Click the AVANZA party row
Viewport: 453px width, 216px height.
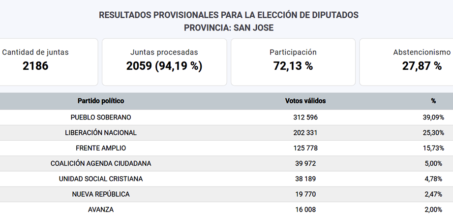pyautogui.click(x=226, y=209)
